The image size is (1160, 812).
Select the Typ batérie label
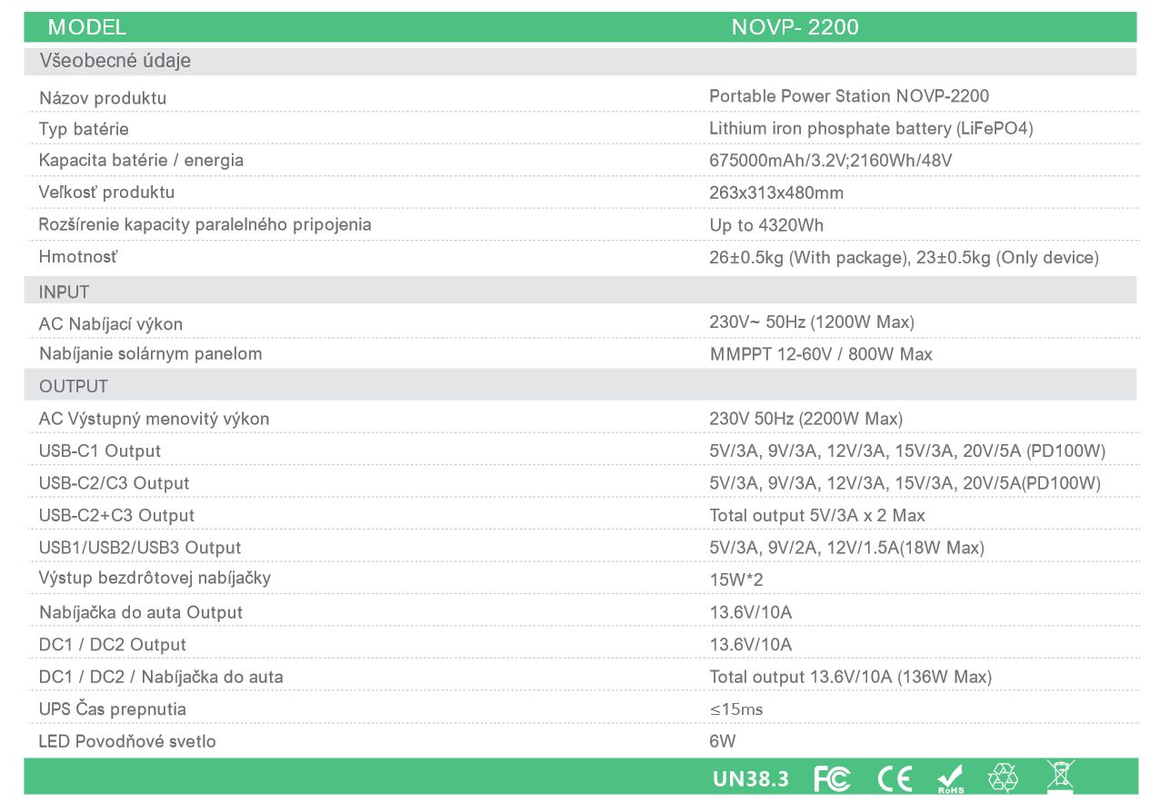84,129
